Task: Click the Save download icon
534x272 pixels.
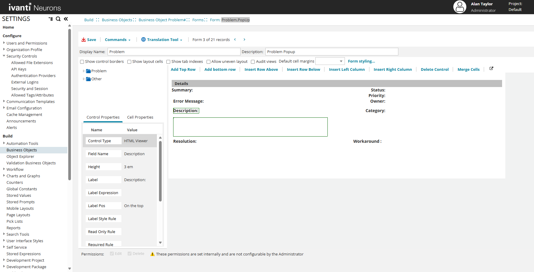Action: [x=84, y=40]
